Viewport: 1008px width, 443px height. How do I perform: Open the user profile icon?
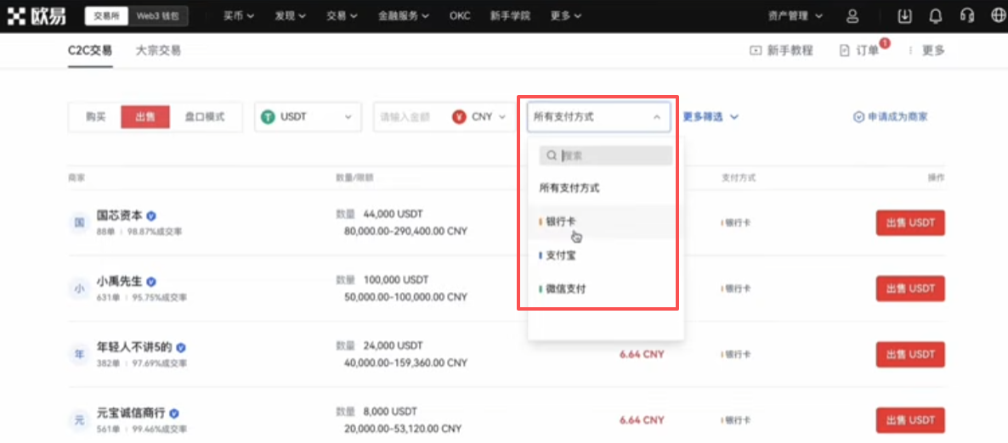tap(852, 16)
